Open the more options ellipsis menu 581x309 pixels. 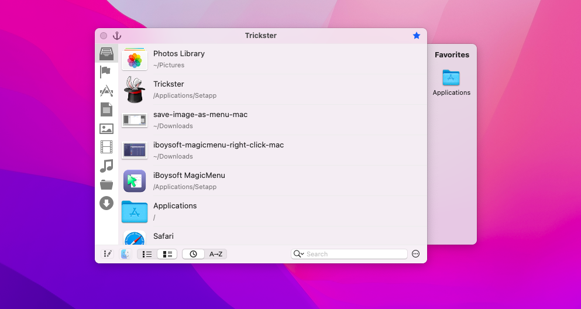tap(416, 254)
